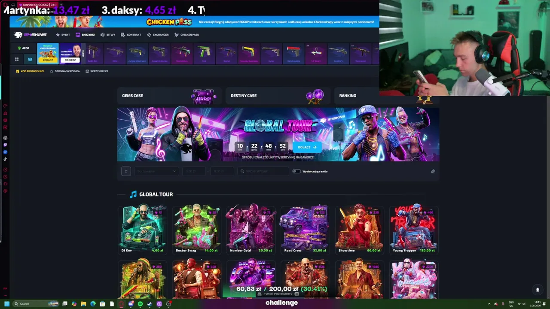Open File Explorer from the taskbar
The image size is (550, 309).
83,304
